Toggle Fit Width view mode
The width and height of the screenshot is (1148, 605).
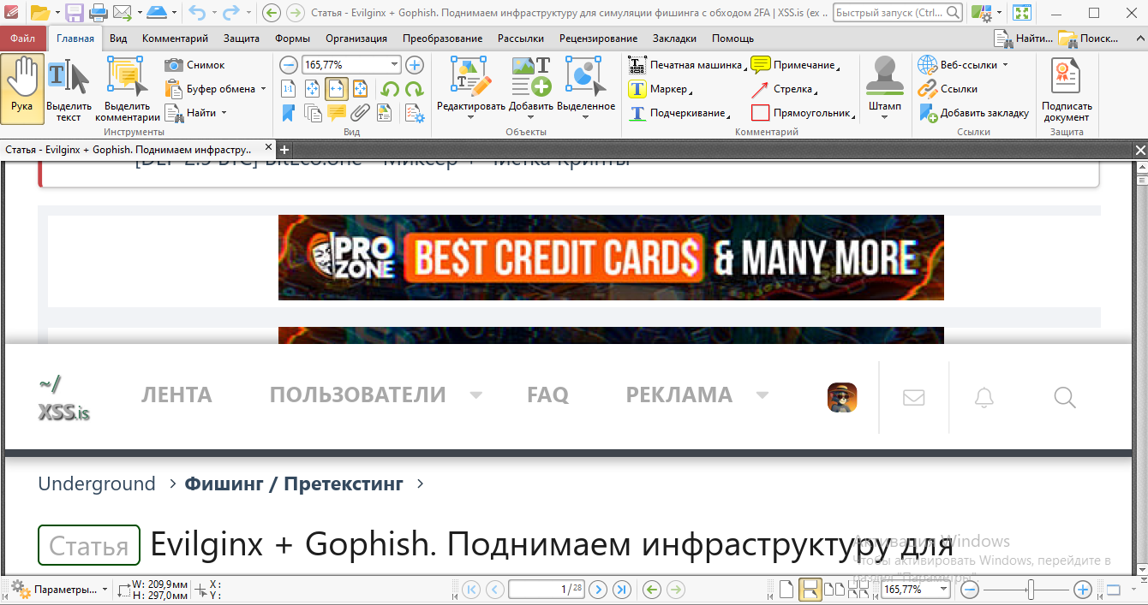pos(337,89)
